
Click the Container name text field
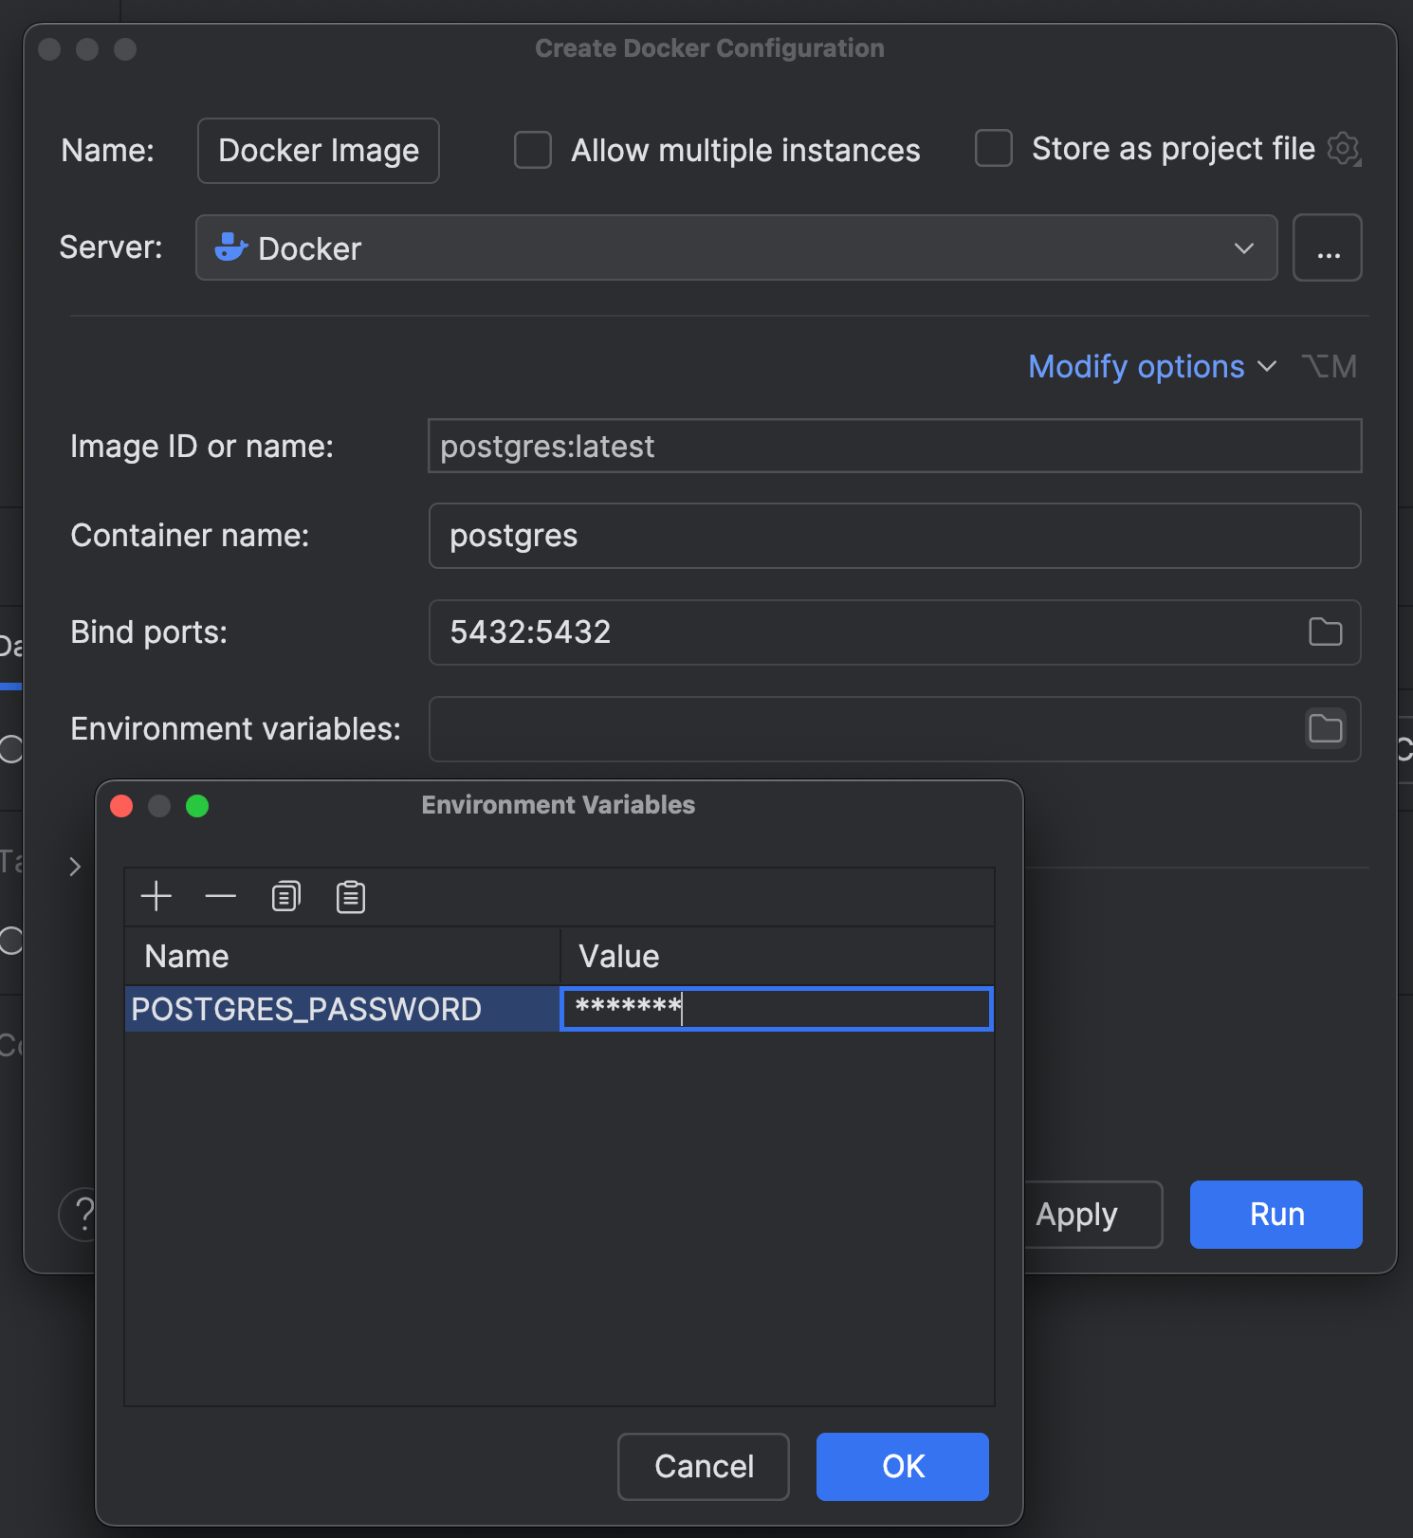[894, 536]
